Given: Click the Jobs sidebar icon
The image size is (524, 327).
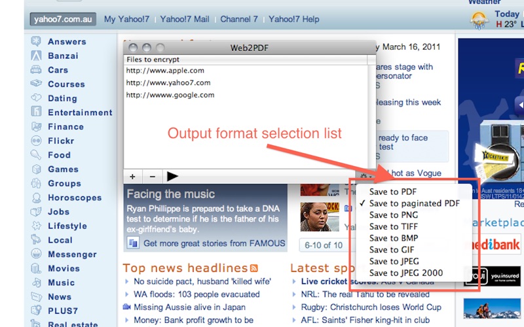Looking at the screenshot, I should (36, 211).
